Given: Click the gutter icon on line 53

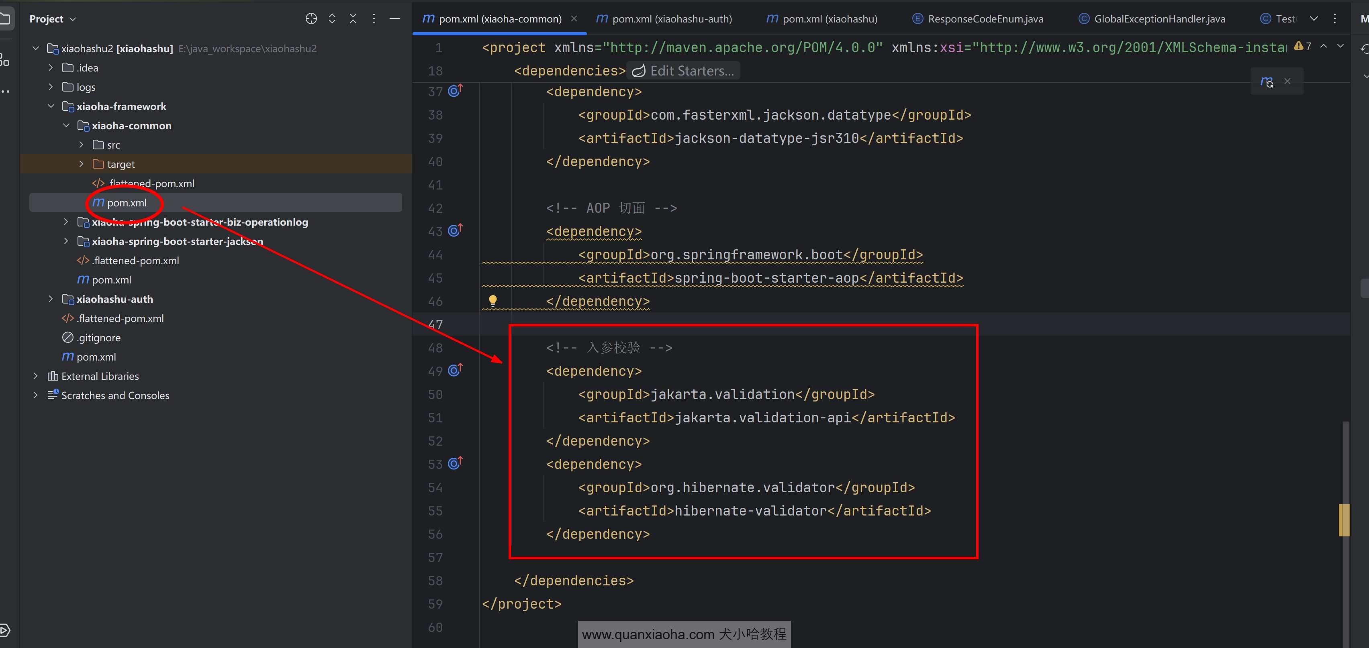Looking at the screenshot, I should [455, 464].
